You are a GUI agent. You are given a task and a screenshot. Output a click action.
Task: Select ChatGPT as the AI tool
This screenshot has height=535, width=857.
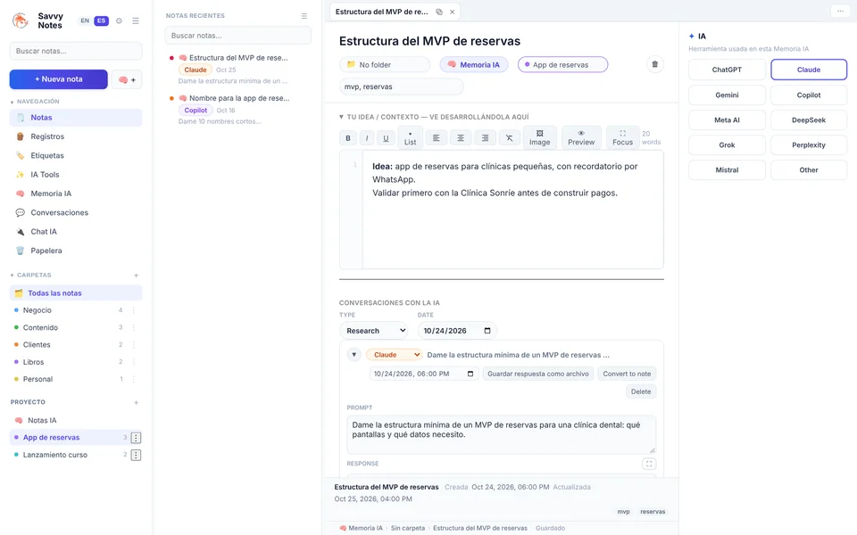(x=727, y=70)
